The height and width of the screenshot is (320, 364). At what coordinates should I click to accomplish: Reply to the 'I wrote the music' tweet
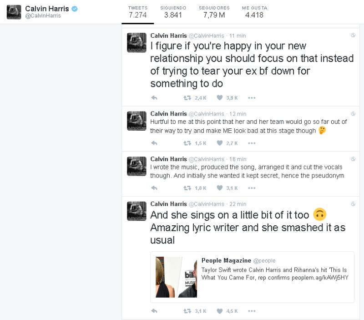coord(154,188)
